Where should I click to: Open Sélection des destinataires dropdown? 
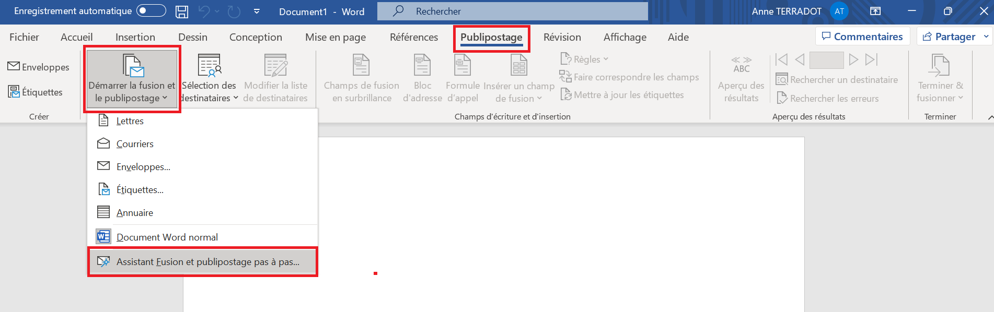(x=209, y=78)
